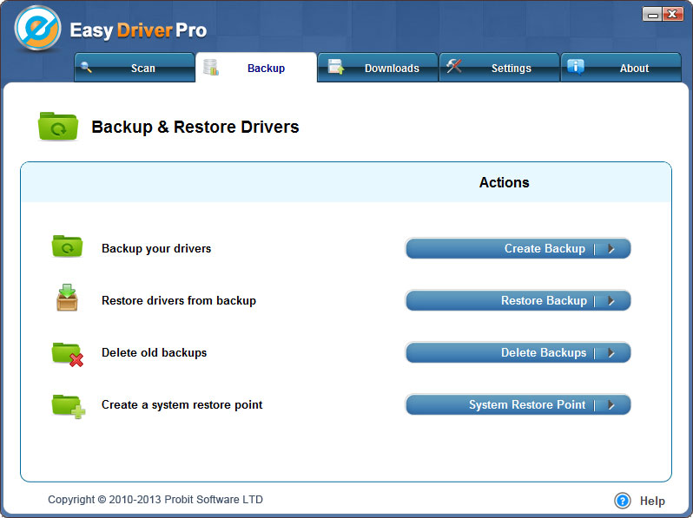Minimize the Easy Driver Pro window
693x518 pixels.
tap(651, 14)
